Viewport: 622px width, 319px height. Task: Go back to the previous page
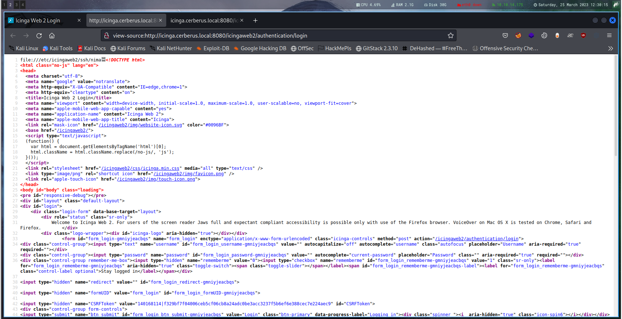tap(13, 35)
